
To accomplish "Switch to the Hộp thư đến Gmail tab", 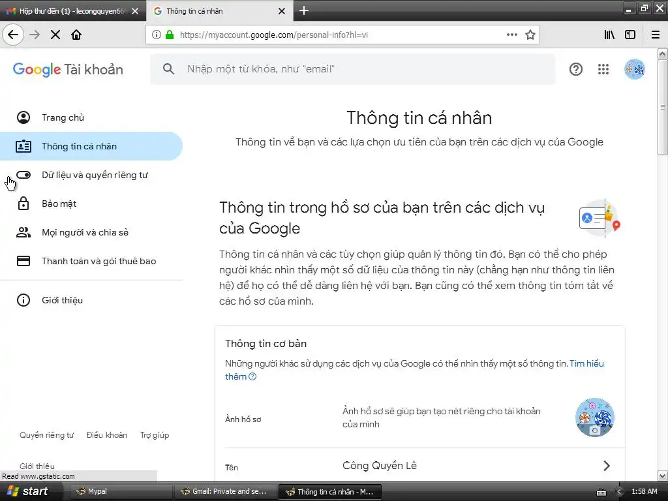I will (72, 10).
